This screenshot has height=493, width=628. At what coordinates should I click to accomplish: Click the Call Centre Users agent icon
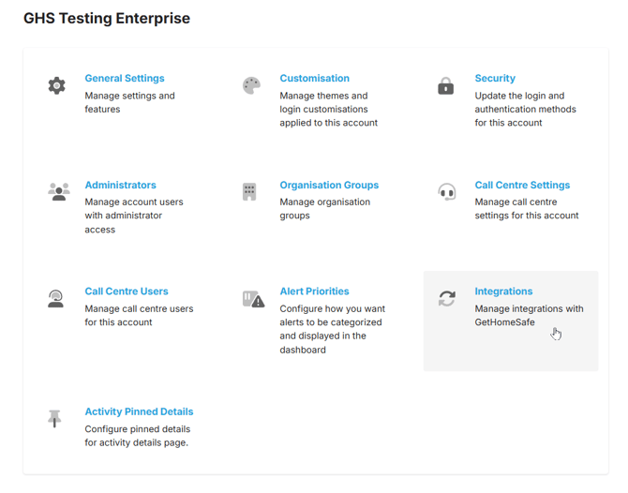click(56, 299)
